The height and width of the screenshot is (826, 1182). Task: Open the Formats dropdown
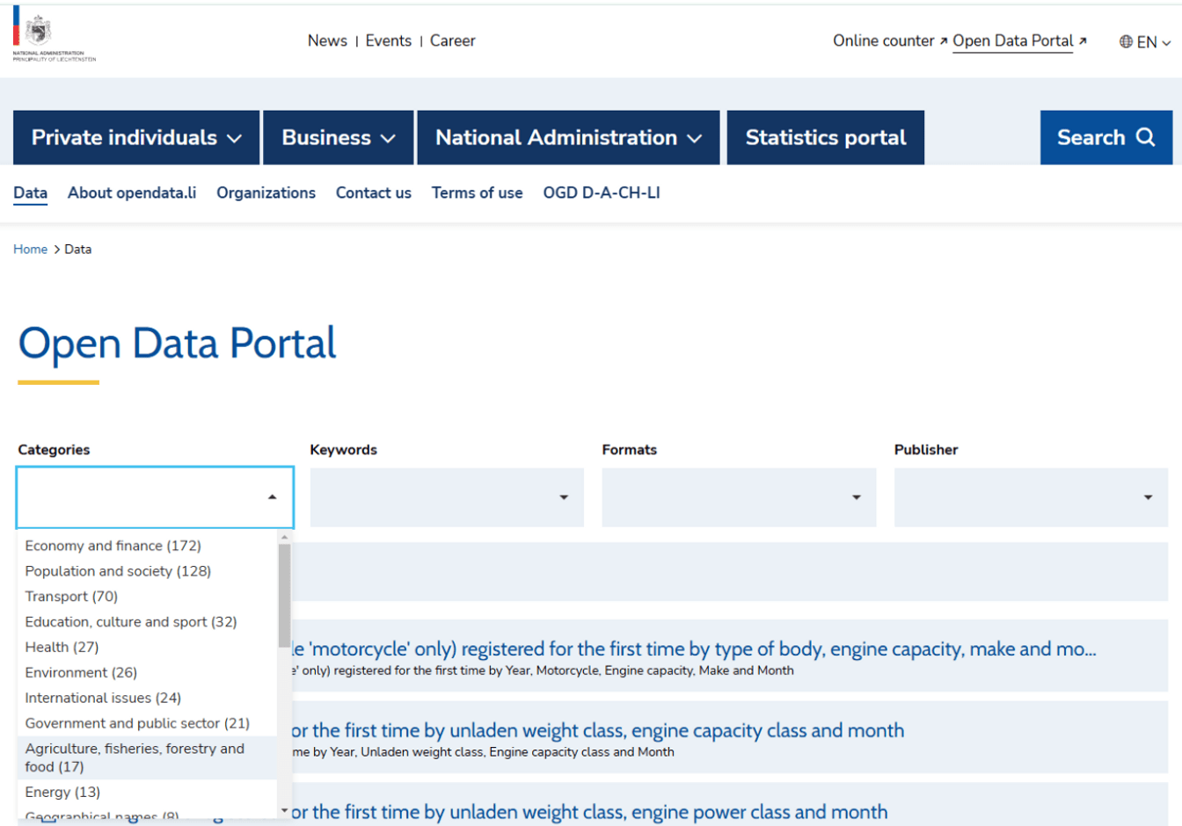739,497
